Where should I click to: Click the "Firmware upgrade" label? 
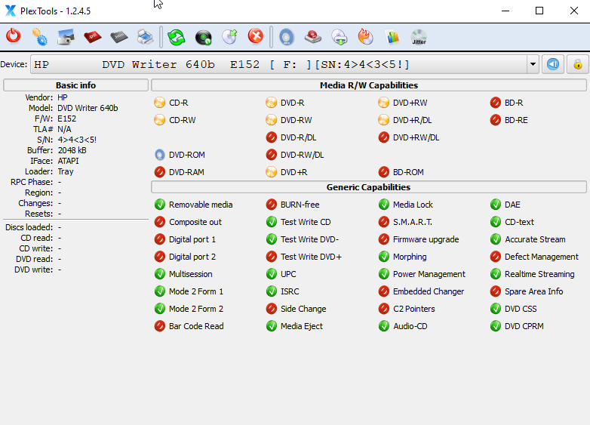[426, 239]
